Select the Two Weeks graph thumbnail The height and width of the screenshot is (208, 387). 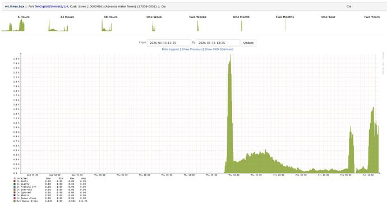point(197,25)
